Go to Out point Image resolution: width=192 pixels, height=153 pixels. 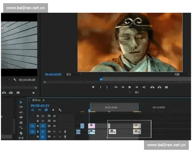coord(144,87)
